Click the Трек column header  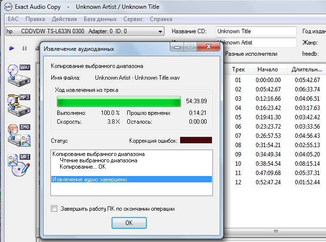tap(238, 69)
